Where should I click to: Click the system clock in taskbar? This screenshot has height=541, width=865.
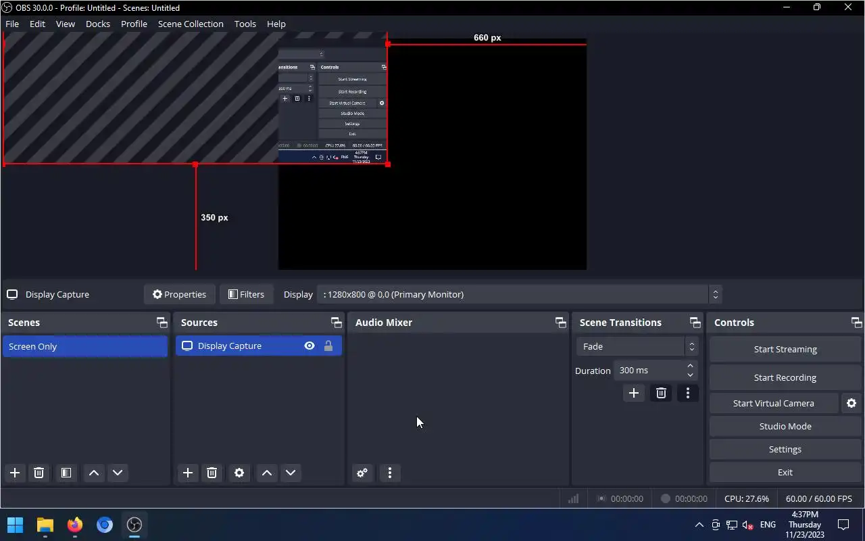pyautogui.click(x=805, y=525)
